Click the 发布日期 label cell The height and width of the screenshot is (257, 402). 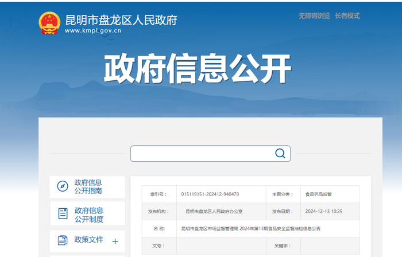[x=283, y=212]
